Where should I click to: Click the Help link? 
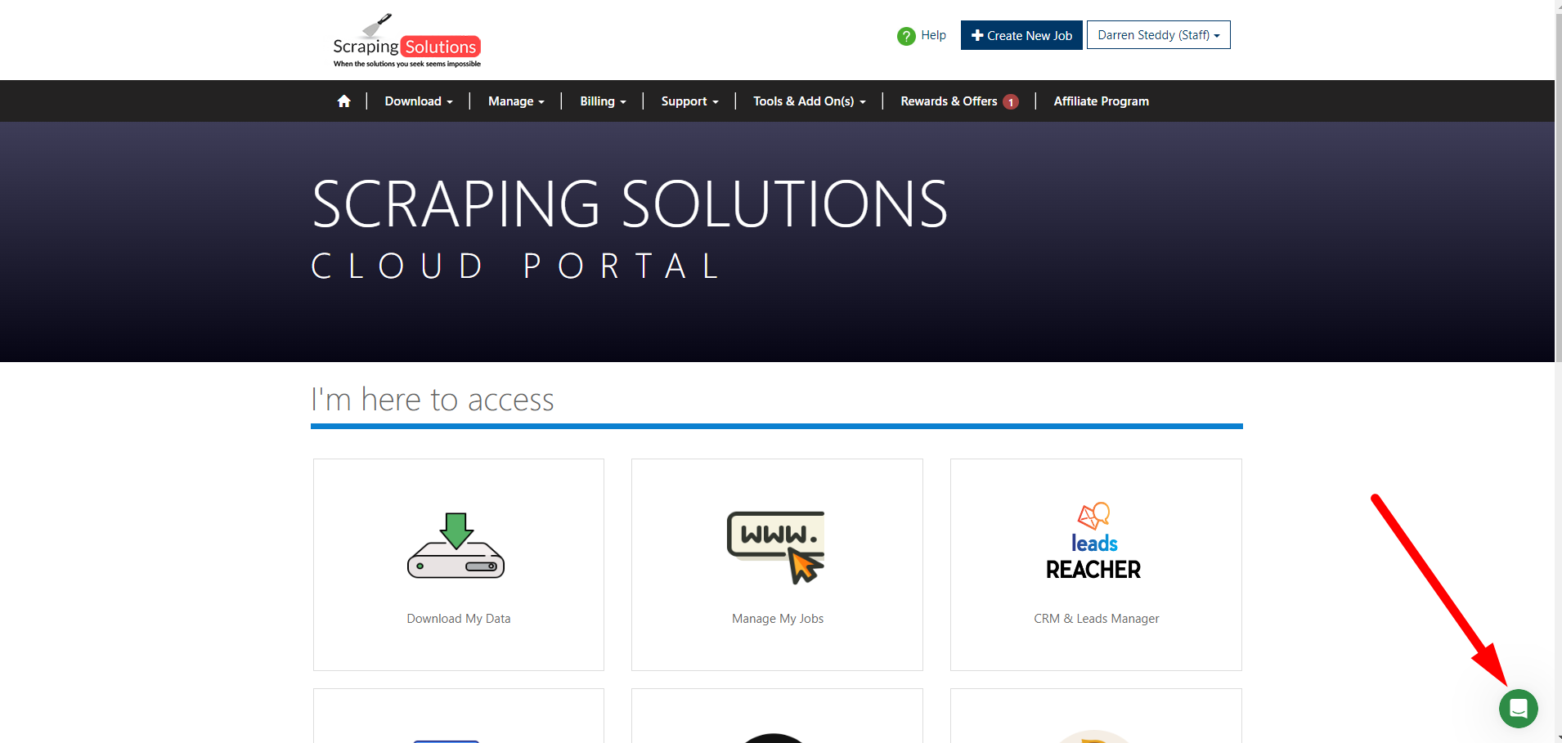coord(933,35)
